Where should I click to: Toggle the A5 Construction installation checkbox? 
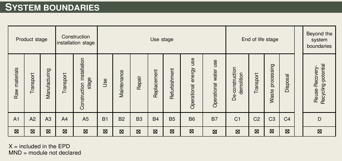(x=86, y=131)
